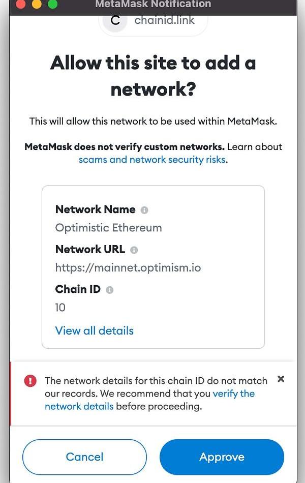
Task: Click the chainid.link site avatar icon
Action: (x=115, y=21)
